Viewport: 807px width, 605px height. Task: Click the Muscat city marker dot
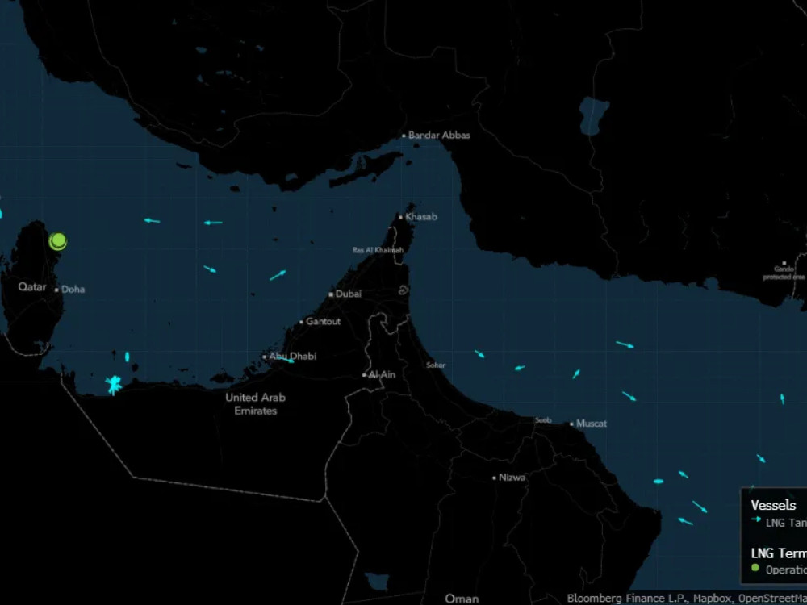click(x=571, y=423)
